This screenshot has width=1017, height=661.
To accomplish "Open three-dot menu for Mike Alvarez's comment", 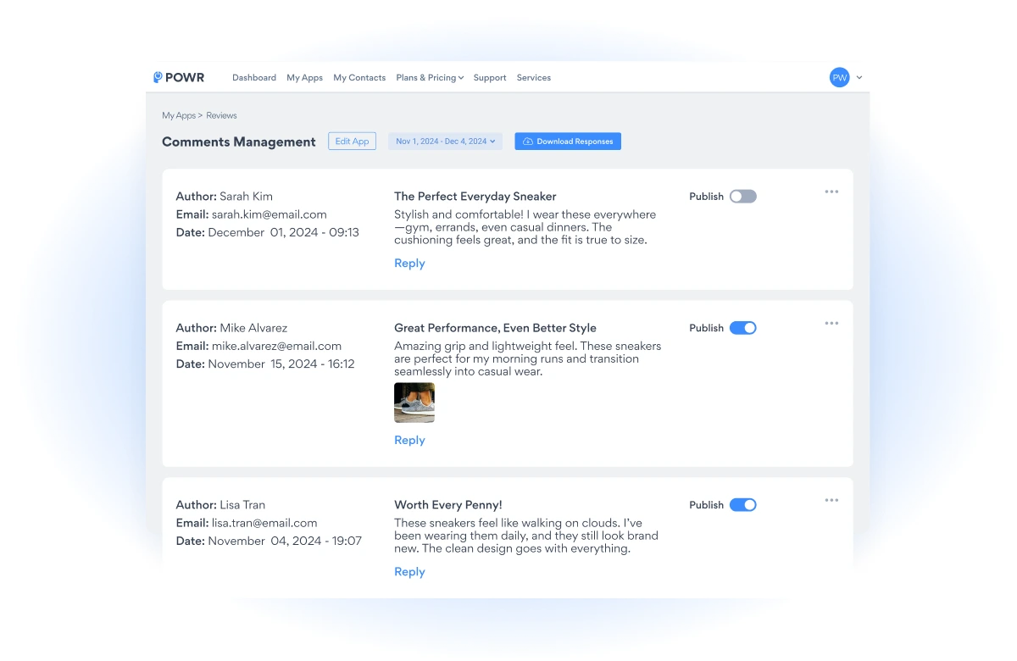I will [x=831, y=323].
